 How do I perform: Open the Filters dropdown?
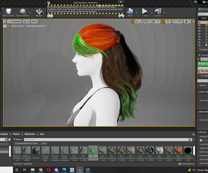(x=18, y=139)
